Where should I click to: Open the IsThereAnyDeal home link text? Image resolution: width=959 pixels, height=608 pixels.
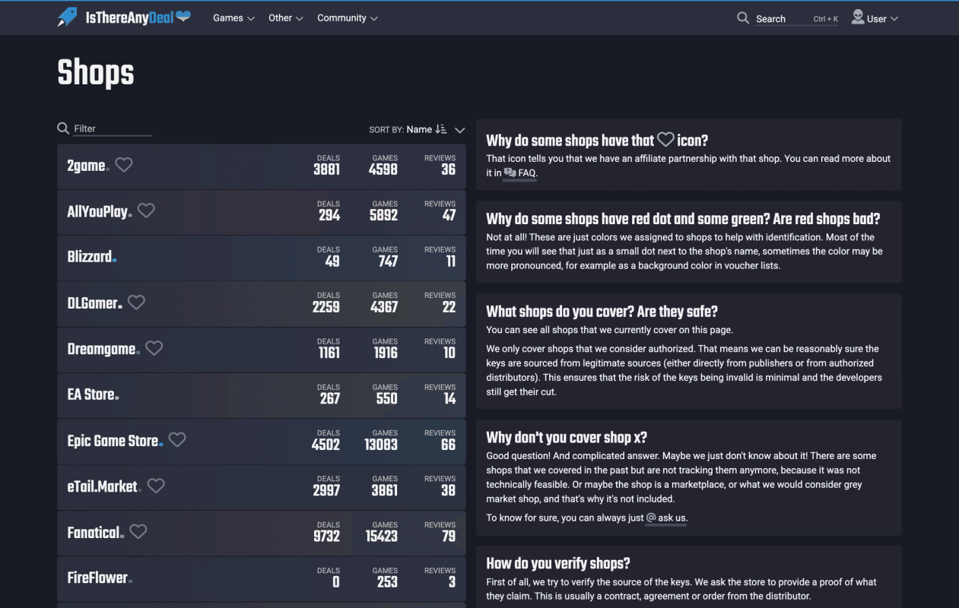pos(129,17)
